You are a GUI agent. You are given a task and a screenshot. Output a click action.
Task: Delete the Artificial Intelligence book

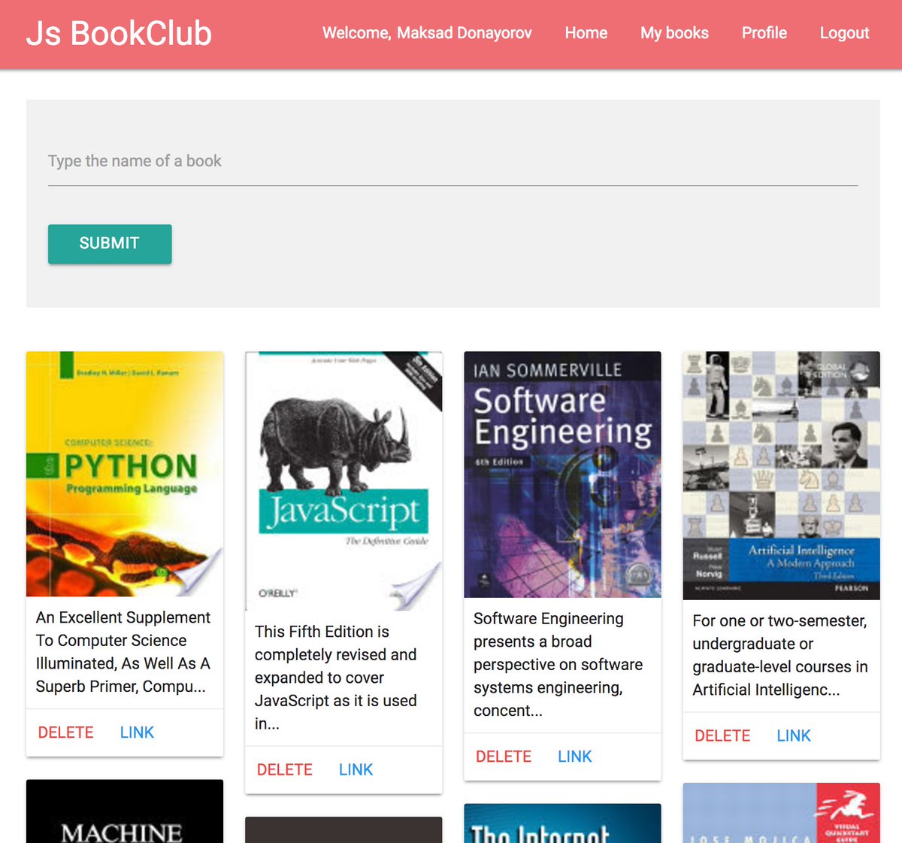coord(722,735)
